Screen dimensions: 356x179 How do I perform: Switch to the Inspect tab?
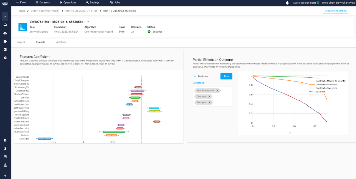tap(21, 42)
